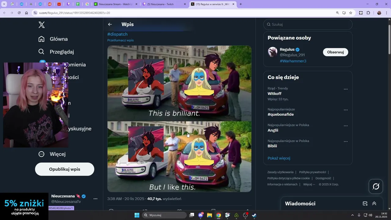The width and height of the screenshot is (391, 220).
Task: Click browser back arrow
Action: click(4, 13)
